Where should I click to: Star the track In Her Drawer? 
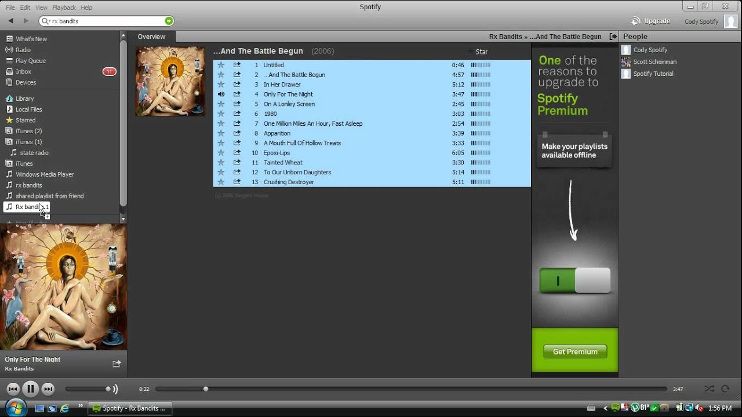pyautogui.click(x=221, y=85)
